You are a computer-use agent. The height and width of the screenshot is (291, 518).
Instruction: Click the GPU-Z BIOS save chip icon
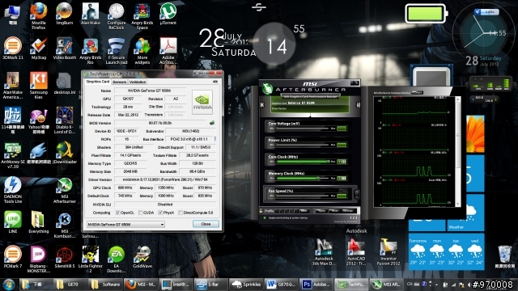click(212, 123)
